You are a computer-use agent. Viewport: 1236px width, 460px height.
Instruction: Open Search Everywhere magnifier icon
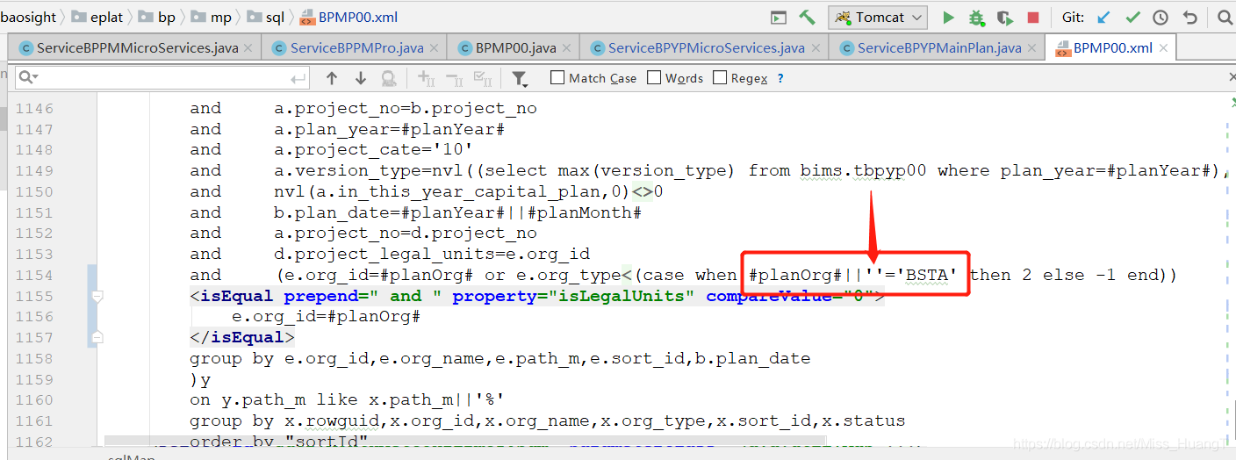pos(1225,17)
